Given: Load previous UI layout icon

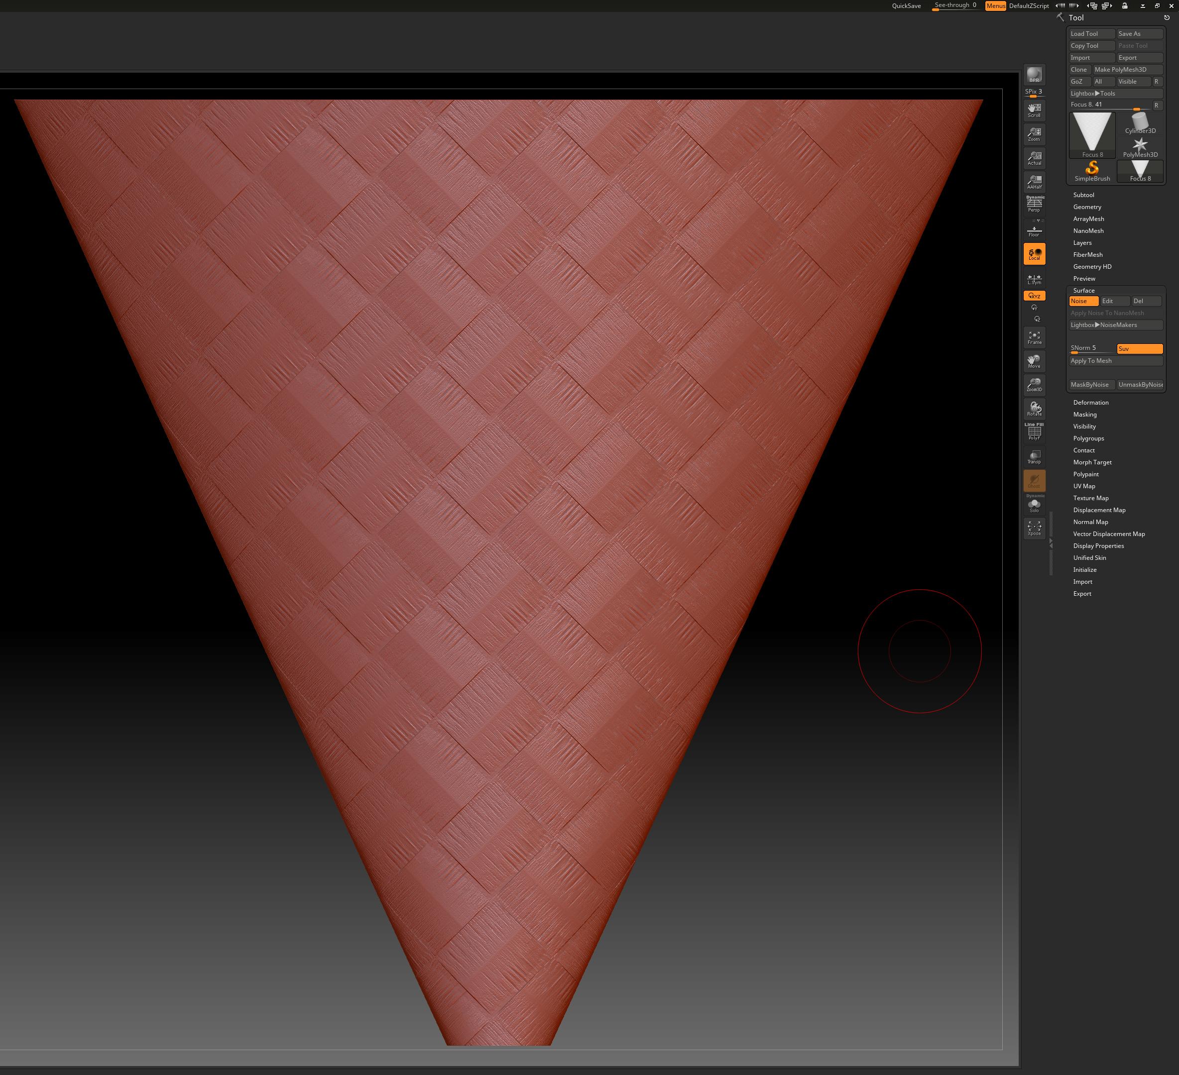Looking at the screenshot, I should point(1093,6).
